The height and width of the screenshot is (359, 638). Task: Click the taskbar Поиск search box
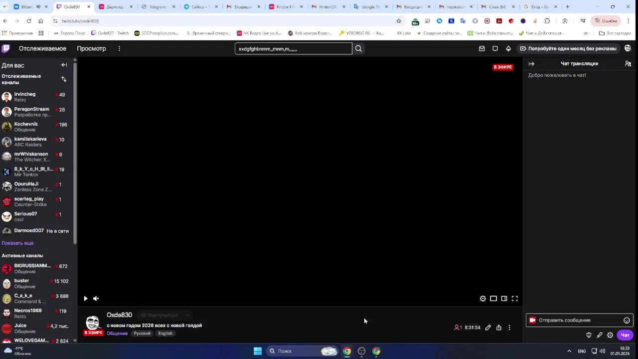coord(302,351)
